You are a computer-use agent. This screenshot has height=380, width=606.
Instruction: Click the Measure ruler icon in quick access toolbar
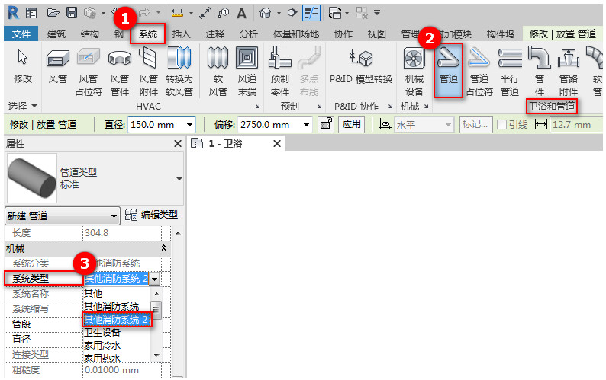pyautogui.click(x=177, y=13)
